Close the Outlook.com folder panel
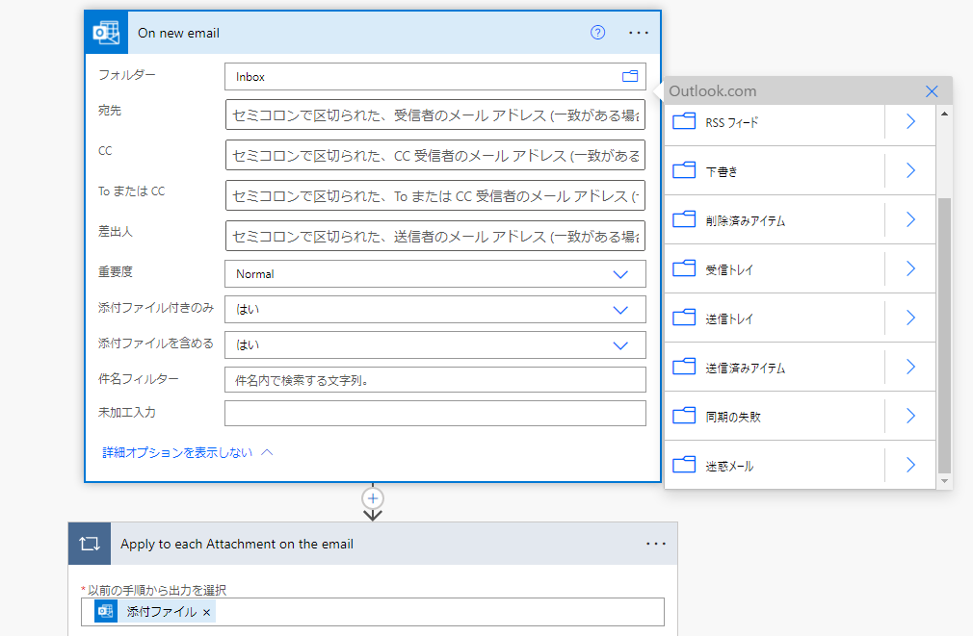The width and height of the screenshot is (973, 636). tap(931, 90)
